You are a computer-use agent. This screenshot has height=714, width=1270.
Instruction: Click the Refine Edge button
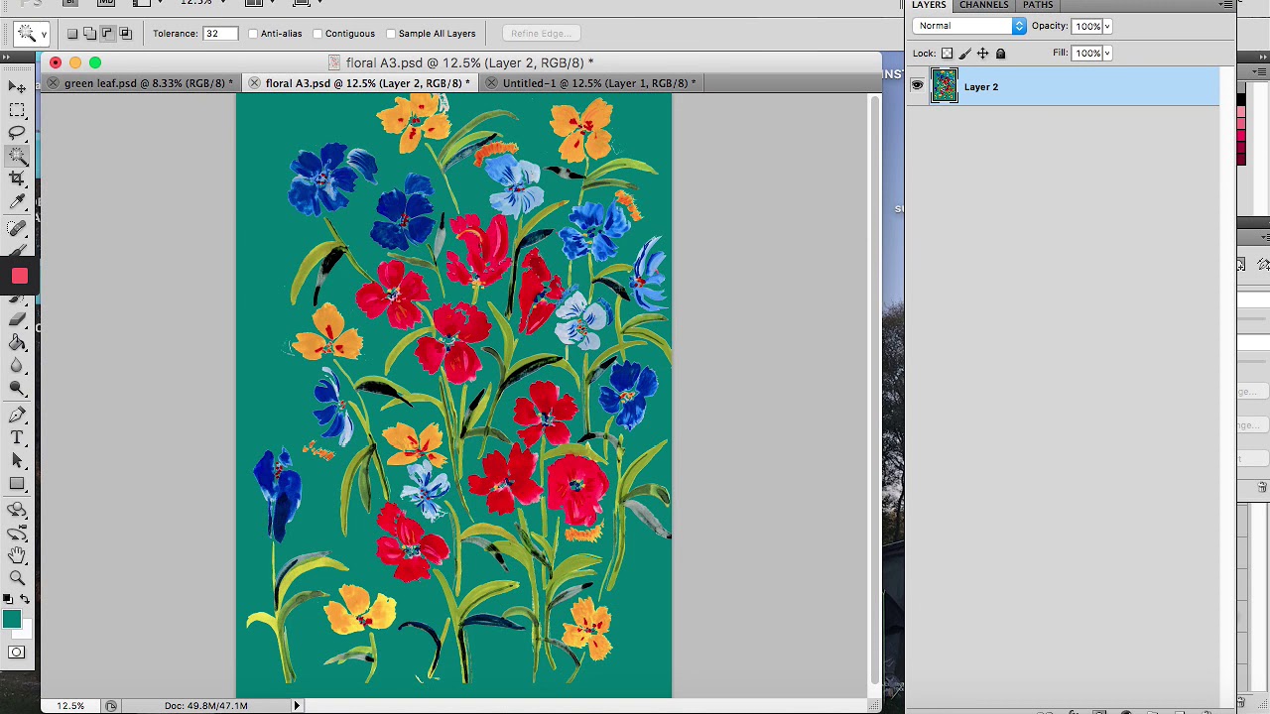[x=540, y=34]
